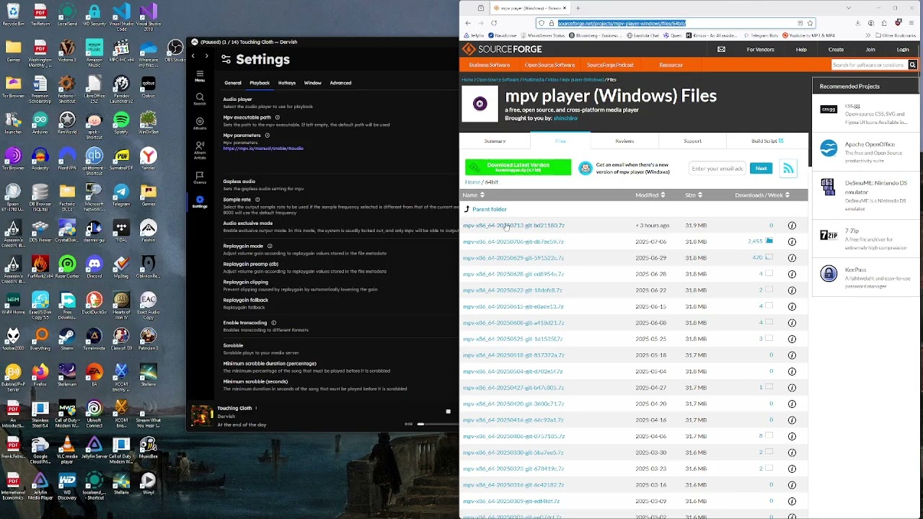
Task: View info for the 2025-06-29 file
Action: (x=792, y=258)
